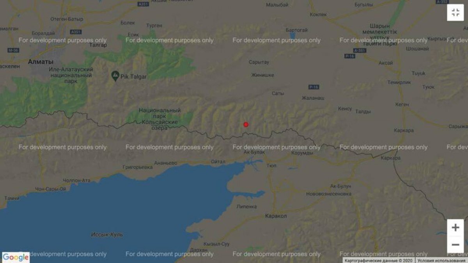Click the P-16 road badge near Жаланаш
Screen dimensions: 468x263
click(314, 86)
